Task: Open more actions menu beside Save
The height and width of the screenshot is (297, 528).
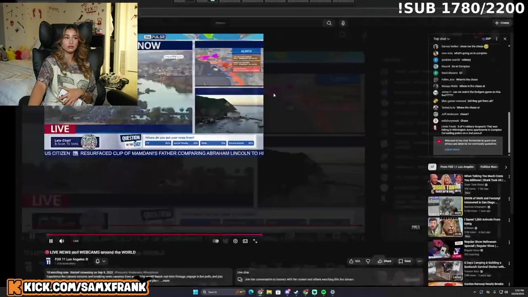Action: tap(420, 261)
